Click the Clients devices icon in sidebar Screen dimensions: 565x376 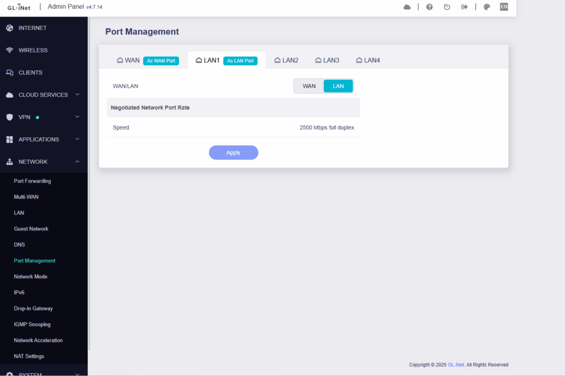tap(10, 72)
